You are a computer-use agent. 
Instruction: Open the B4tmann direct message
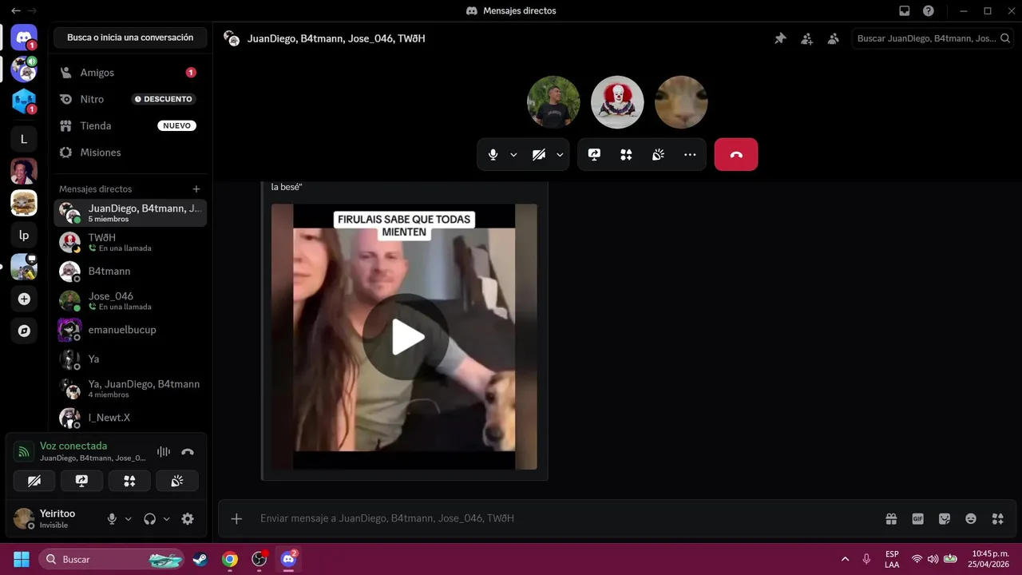coord(130,272)
